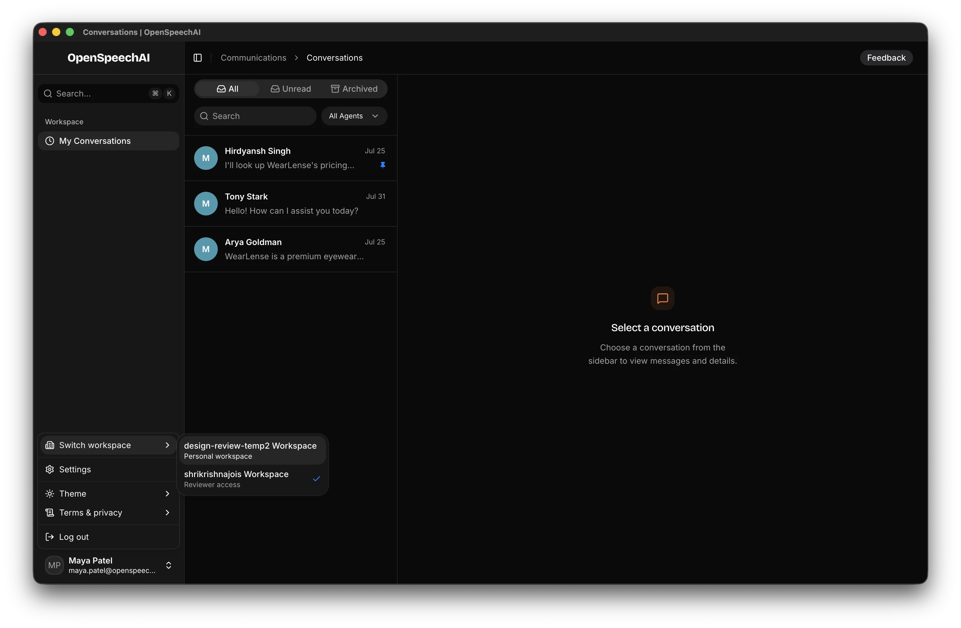Click the magnifier icon in the sidebar search

[x=48, y=94]
